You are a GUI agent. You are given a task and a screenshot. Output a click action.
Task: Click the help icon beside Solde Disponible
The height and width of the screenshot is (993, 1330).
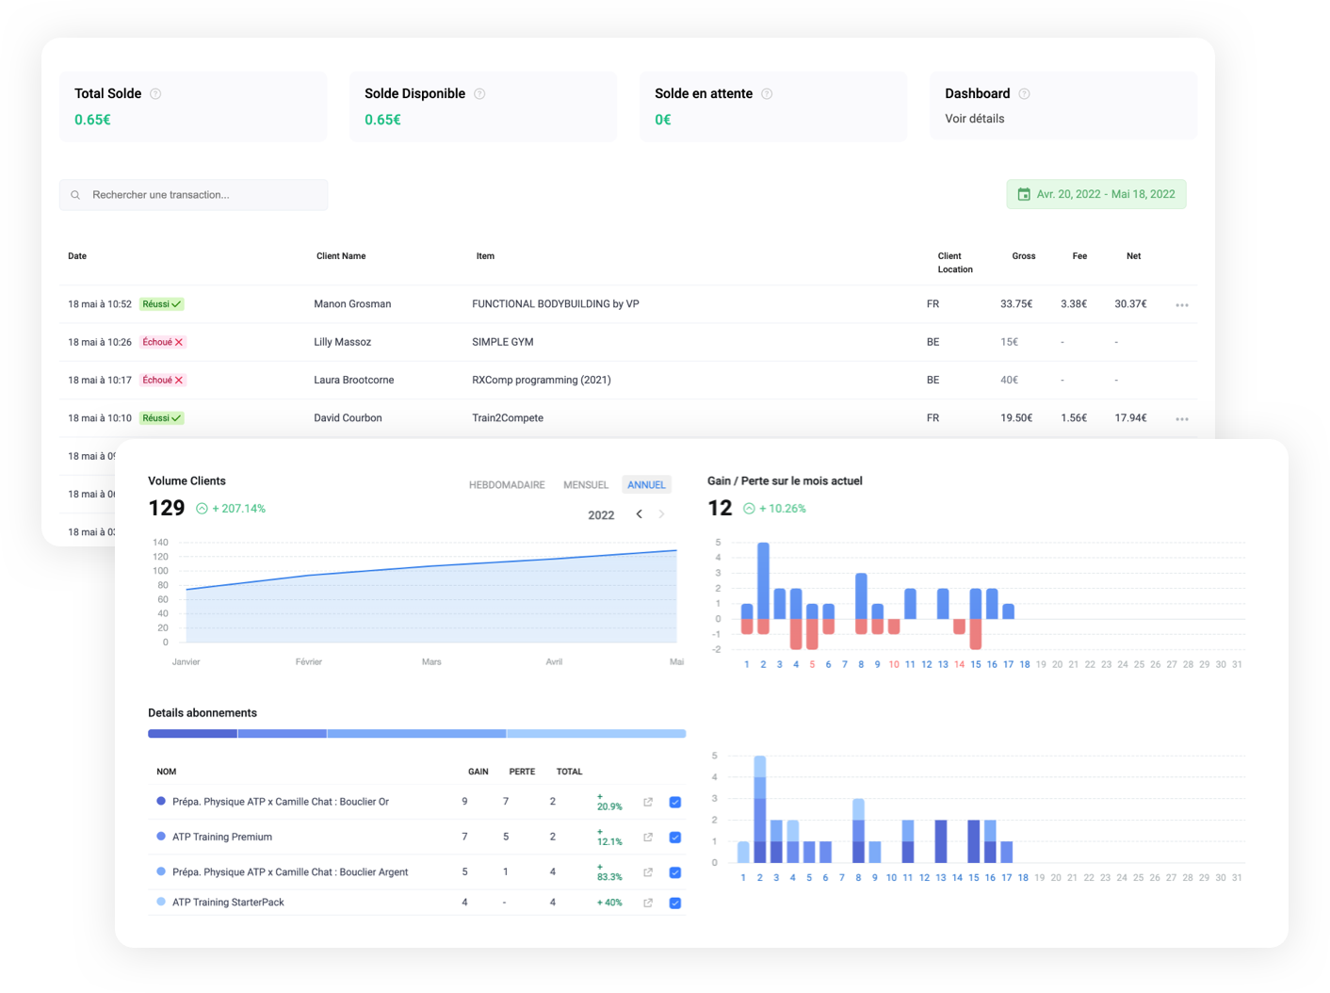pyautogui.click(x=479, y=94)
